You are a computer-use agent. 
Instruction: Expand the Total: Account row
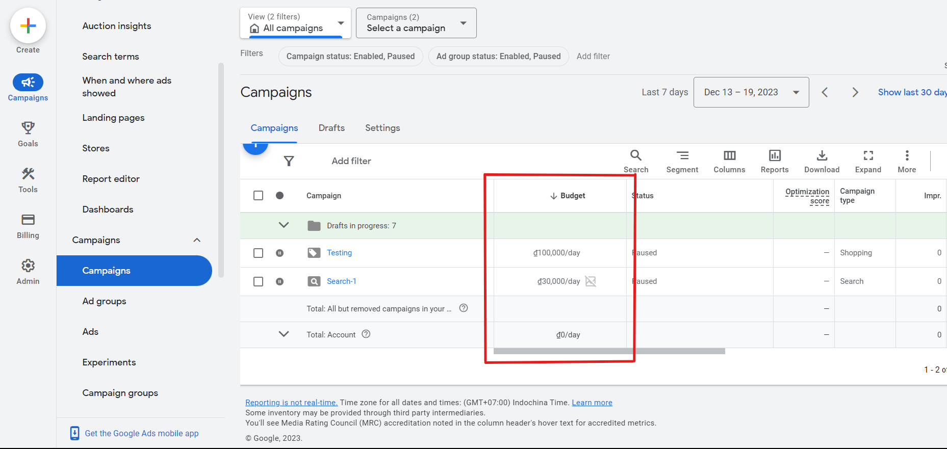click(x=284, y=334)
